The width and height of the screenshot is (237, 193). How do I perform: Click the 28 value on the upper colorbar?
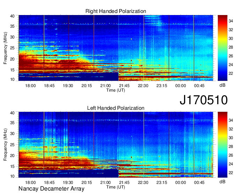[x=231, y=47]
